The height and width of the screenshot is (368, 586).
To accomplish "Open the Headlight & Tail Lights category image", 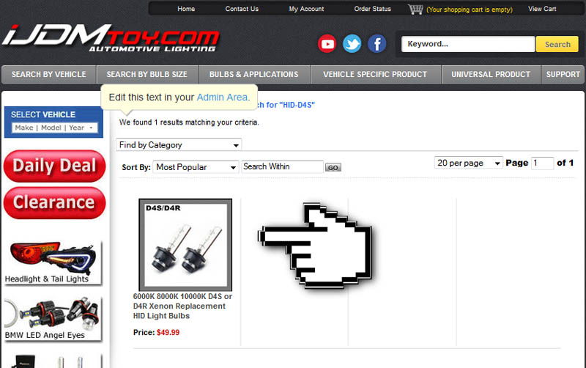I will (x=53, y=262).
